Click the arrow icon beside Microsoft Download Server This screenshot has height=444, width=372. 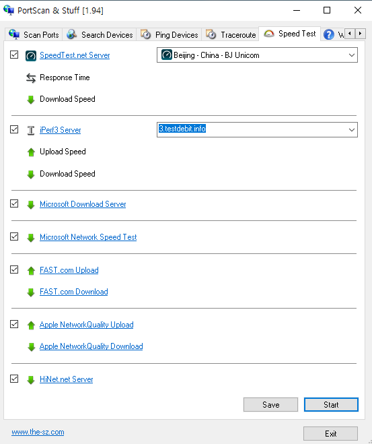(x=31, y=205)
